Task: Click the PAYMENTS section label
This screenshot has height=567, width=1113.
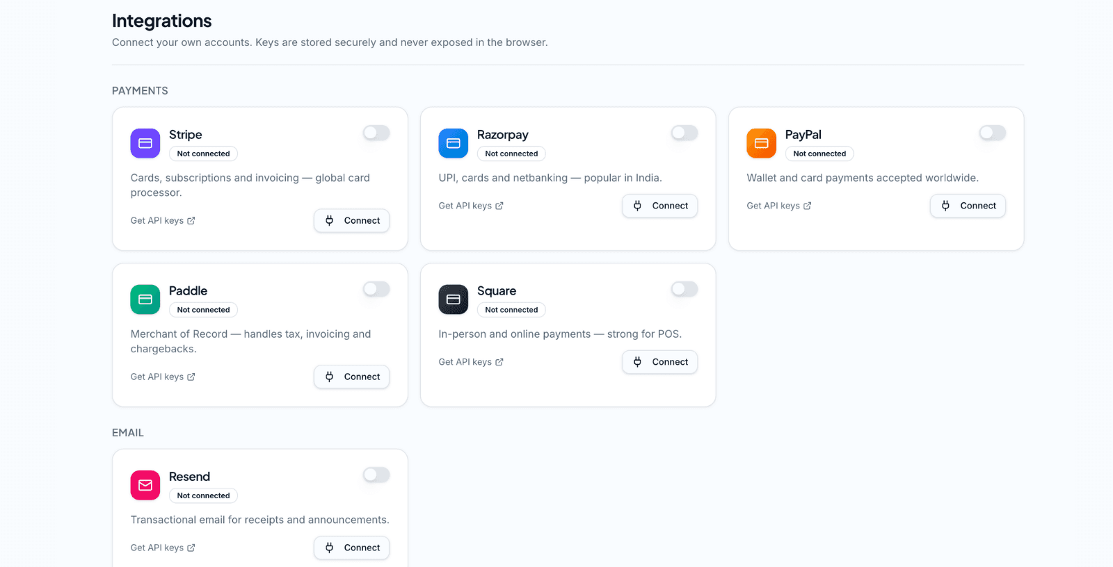Action: point(139,90)
